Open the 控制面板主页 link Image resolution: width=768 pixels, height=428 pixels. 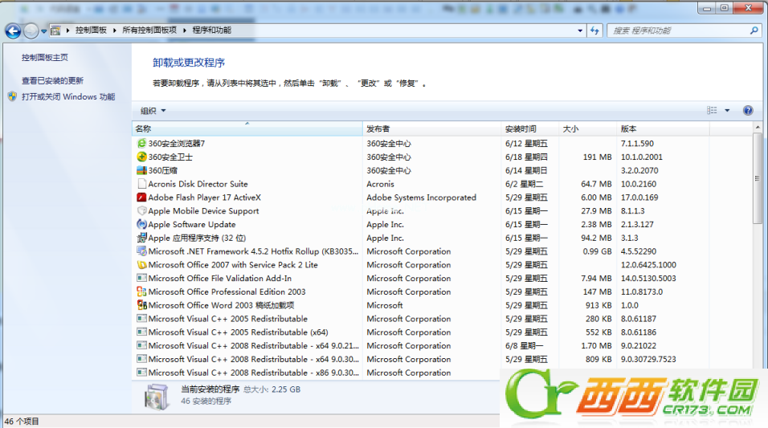click(x=44, y=58)
